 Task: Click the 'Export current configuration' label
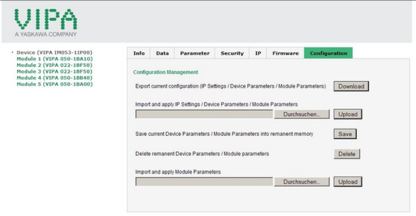click(231, 86)
